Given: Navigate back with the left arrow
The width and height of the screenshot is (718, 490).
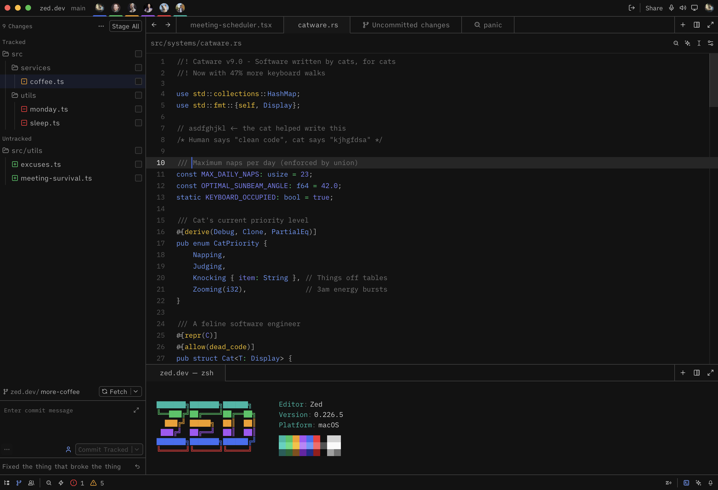Looking at the screenshot, I should (x=154, y=25).
